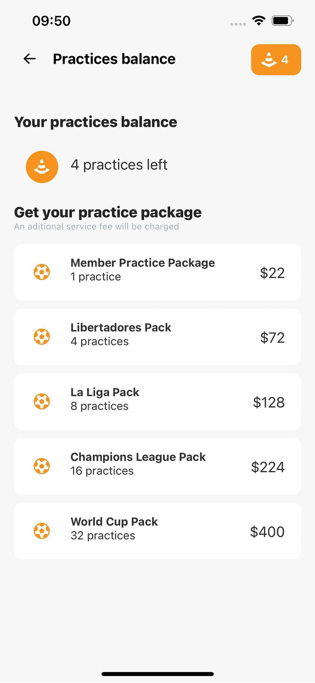This screenshot has height=683, width=315.
Task: Select the Member Practice Package title
Action: [142, 263]
